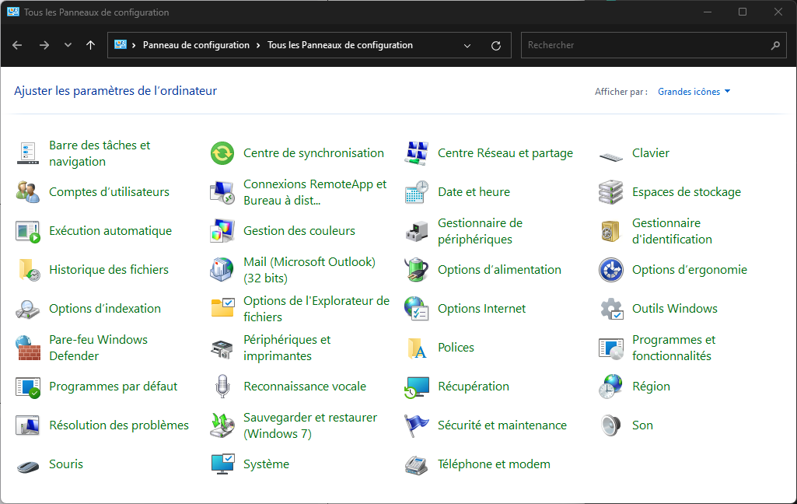Open the Clavier link

(x=651, y=153)
